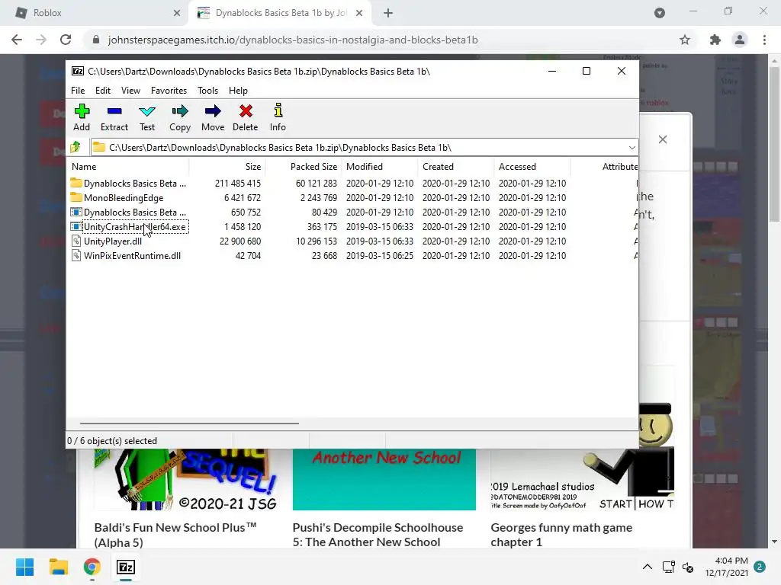The width and height of the screenshot is (781, 585).
Task: Open the Info toolbar icon
Action: (x=278, y=117)
